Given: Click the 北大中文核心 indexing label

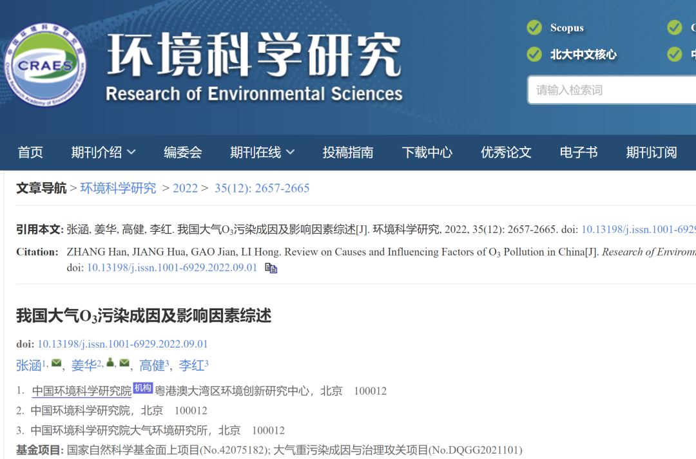Looking at the screenshot, I should [x=583, y=55].
